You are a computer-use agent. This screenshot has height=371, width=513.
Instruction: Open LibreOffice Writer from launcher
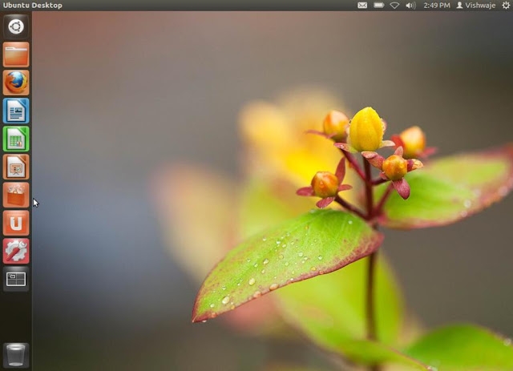pyautogui.click(x=15, y=111)
